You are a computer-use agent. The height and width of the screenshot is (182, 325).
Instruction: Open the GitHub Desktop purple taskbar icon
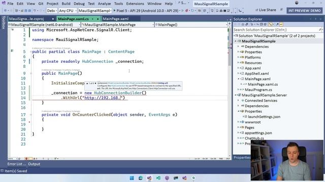pyautogui.click(x=167, y=178)
